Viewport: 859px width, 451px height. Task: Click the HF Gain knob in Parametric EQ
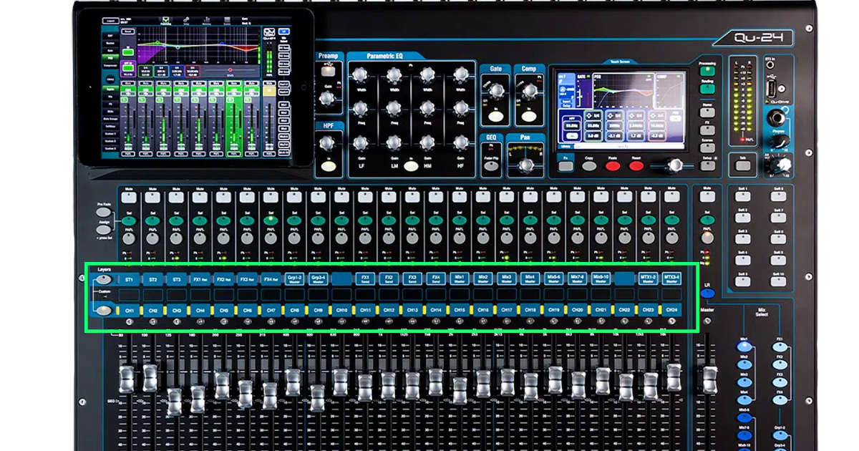[x=460, y=142]
